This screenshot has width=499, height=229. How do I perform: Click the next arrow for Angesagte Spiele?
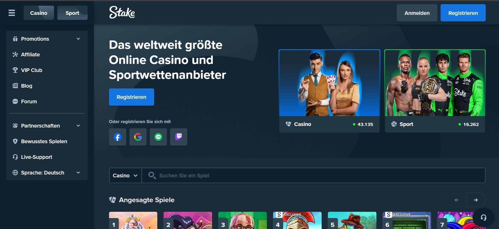[x=476, y=200]
